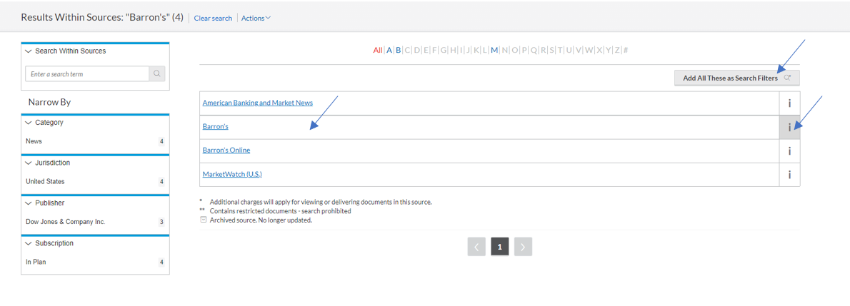Filter sources by letter S
Image resolution: width=850 pixels, height=306 pixels.
[x=551, y=51]
